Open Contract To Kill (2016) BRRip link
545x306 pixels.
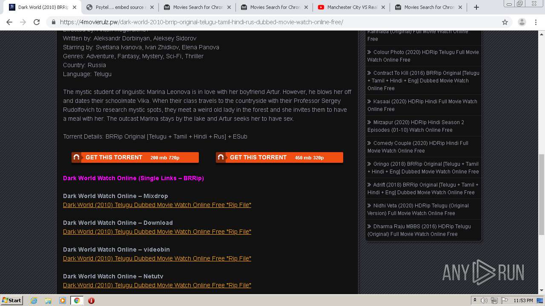[423, 80]
